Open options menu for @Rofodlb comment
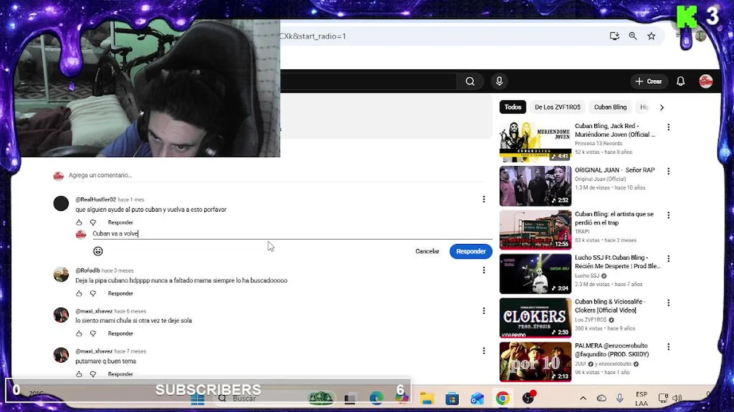This screenshot has height=412, width=734. point(483,270)
